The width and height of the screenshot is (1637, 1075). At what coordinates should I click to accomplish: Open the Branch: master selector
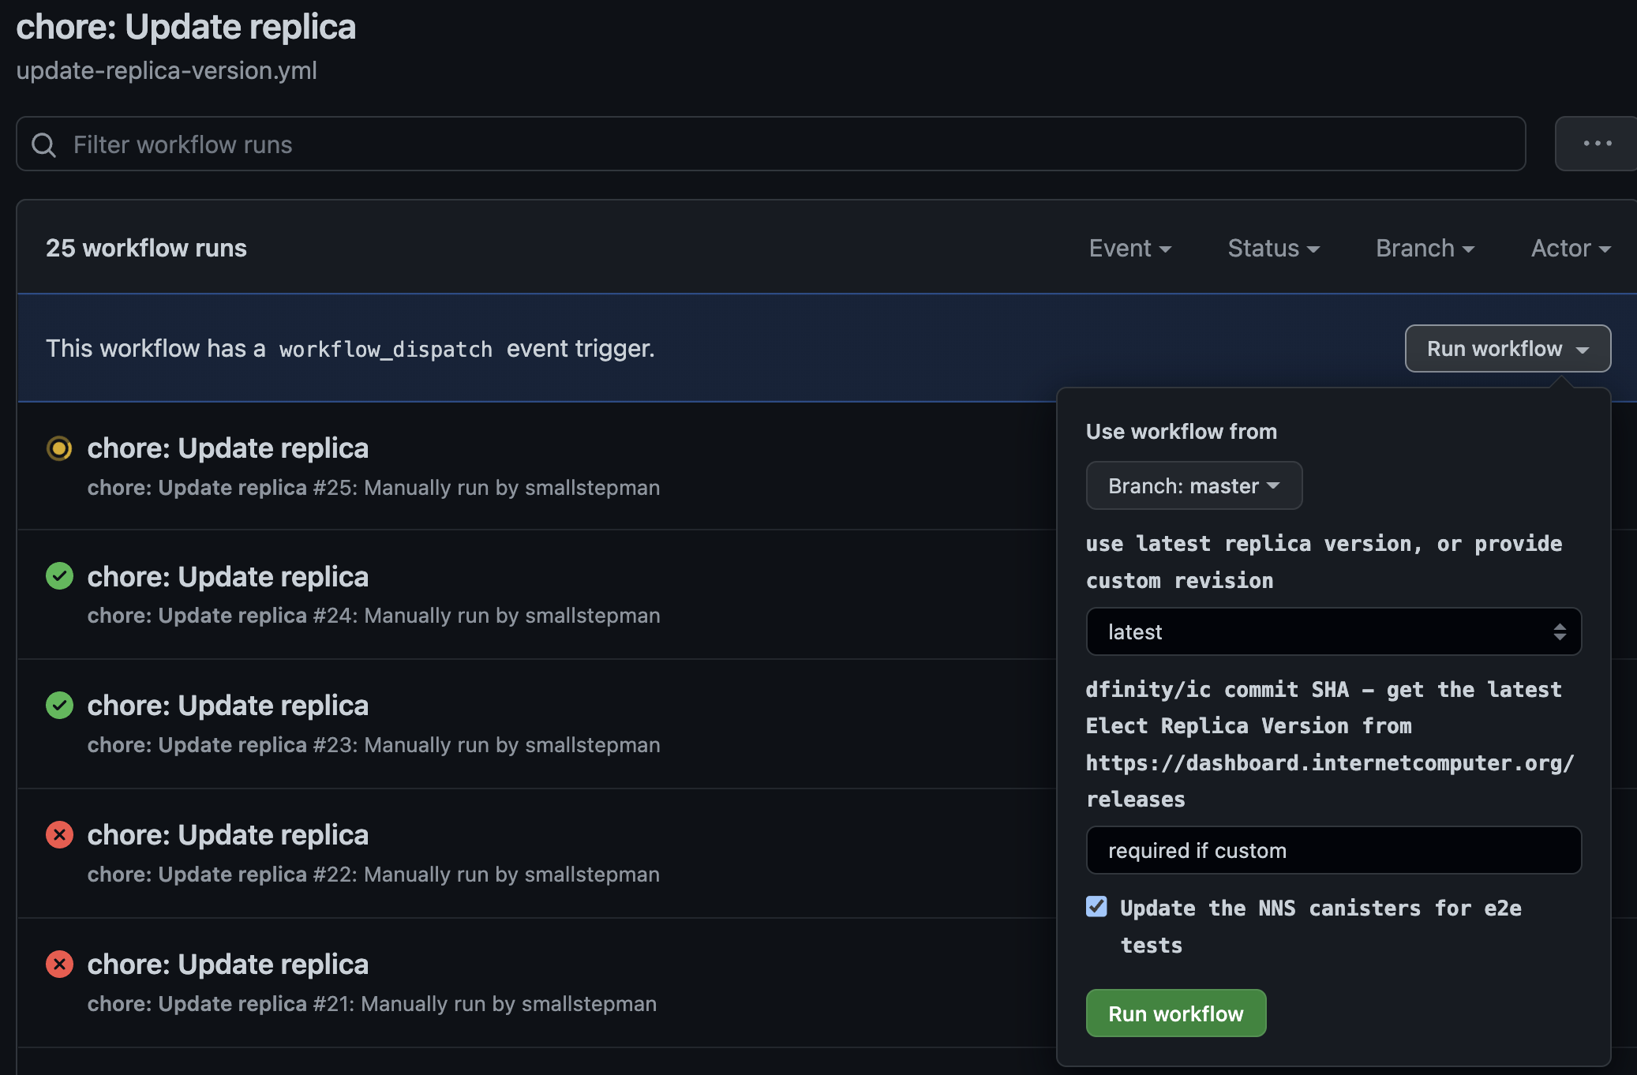(x=1193, y=485)
